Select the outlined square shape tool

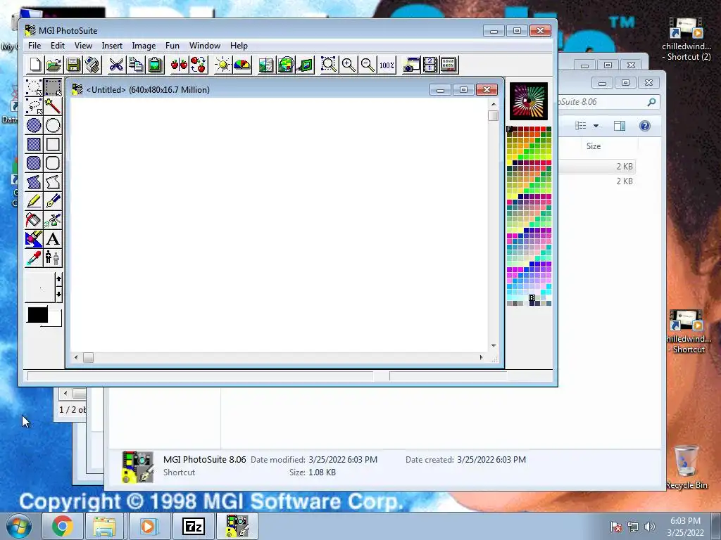[x=53, y=144]
